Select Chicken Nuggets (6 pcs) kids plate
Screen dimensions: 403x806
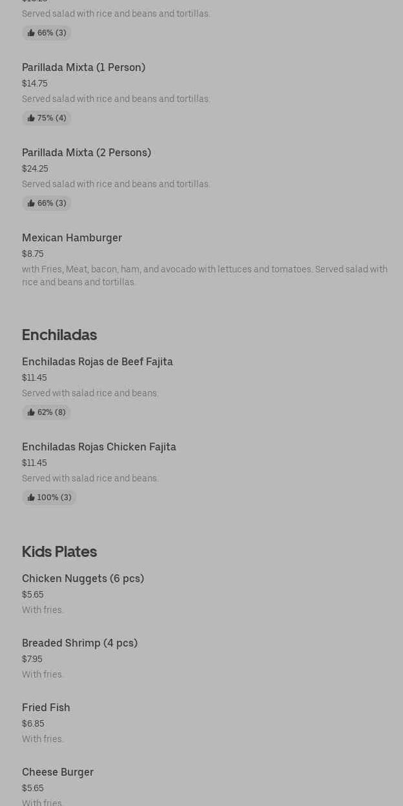click(83, 579)
